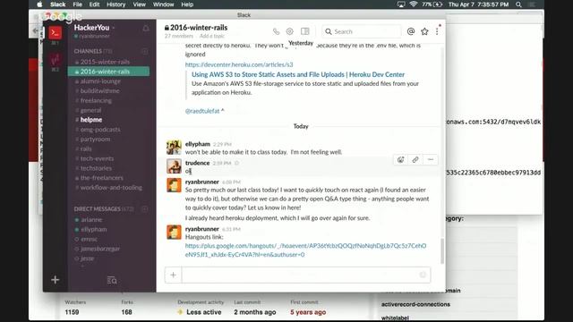Switch to the second team icon

click(56, 59)
